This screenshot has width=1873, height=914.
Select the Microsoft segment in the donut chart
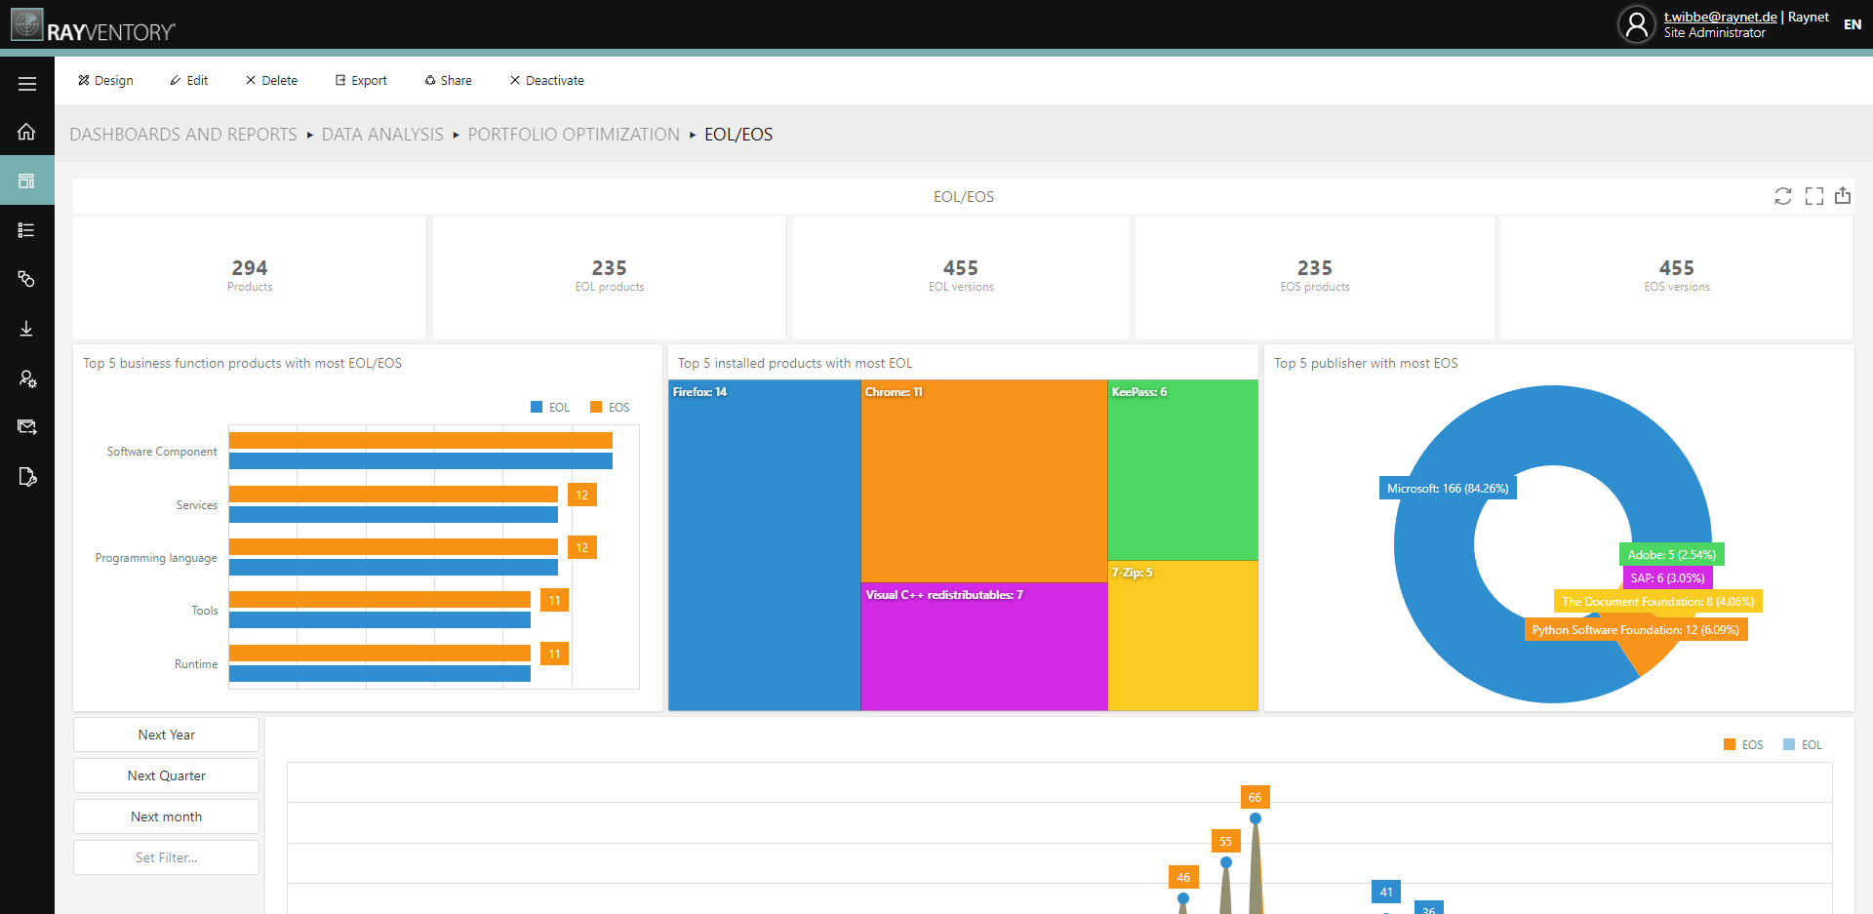(x=1447, y=487)
